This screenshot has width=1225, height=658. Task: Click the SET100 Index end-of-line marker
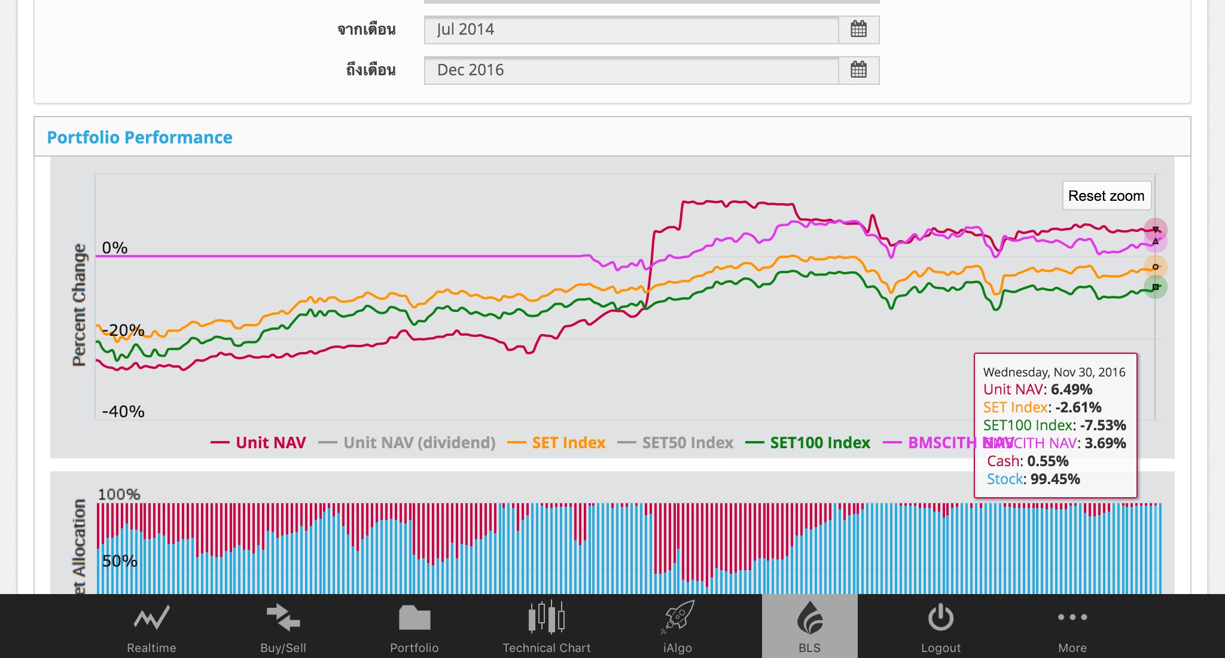tap(1156, 287)
